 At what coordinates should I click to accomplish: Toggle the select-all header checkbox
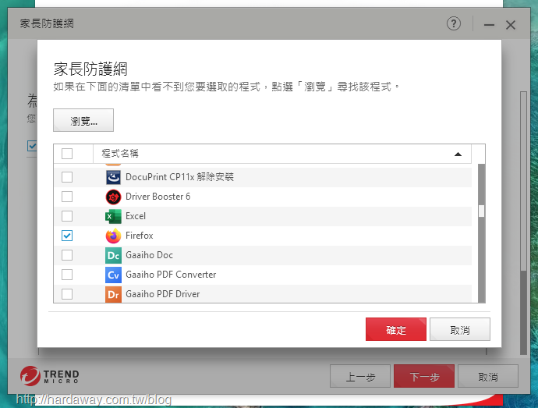[67, 154]
